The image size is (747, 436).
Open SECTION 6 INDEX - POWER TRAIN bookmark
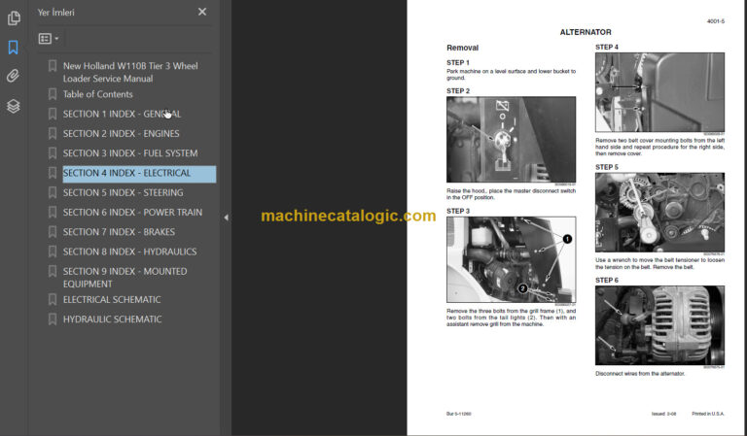[x=132, y=212]
